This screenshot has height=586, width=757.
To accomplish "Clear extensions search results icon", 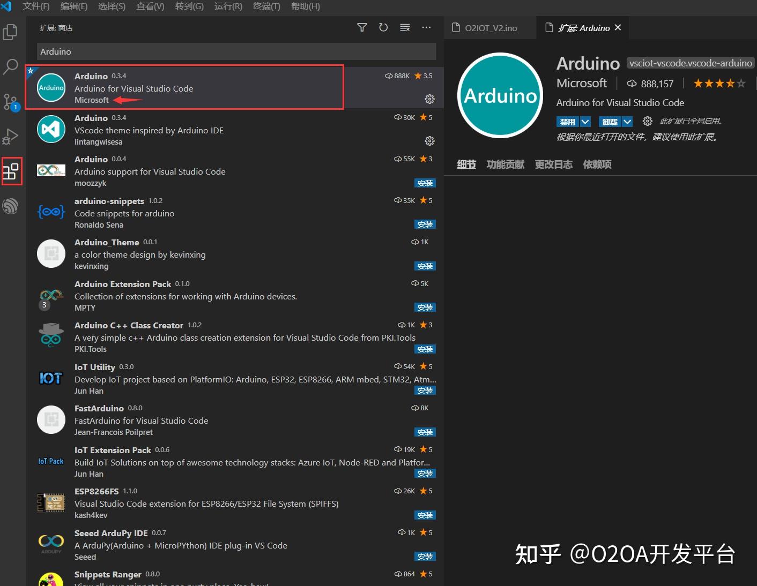I will click(x=405, y=27).
